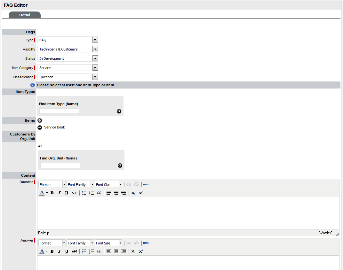Align text left in Answer editor

pos(109,251)
